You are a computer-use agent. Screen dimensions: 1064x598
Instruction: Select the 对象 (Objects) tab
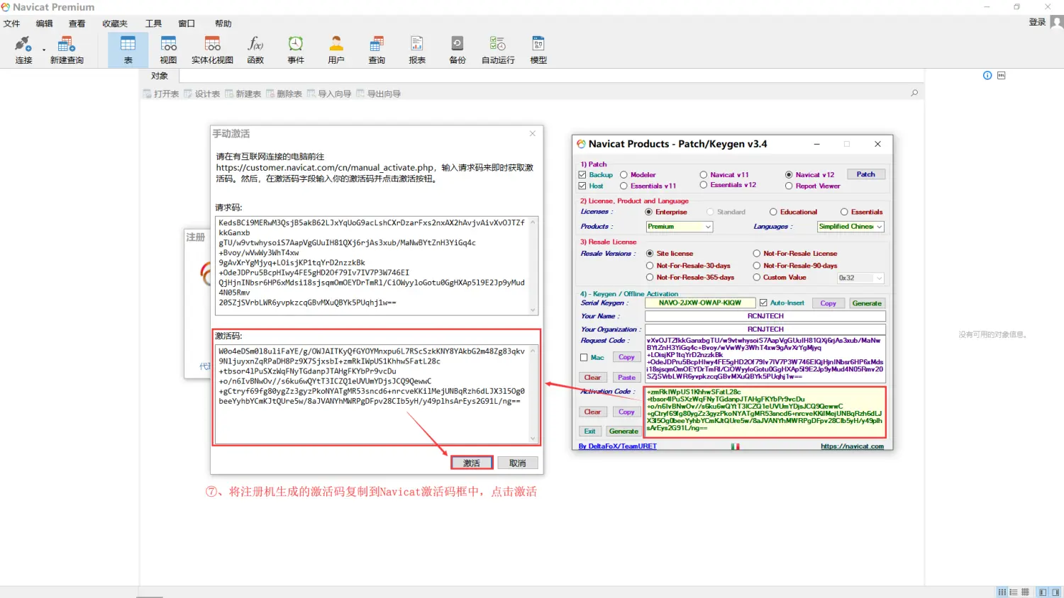[x=160, y=76]
